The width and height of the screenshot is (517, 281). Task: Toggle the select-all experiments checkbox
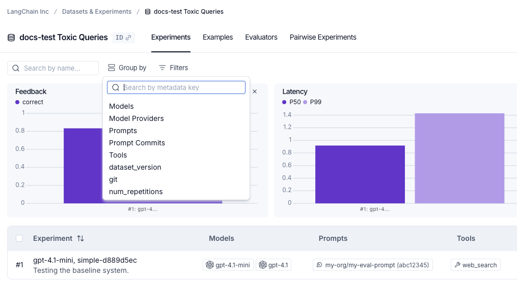pos(19,238)
